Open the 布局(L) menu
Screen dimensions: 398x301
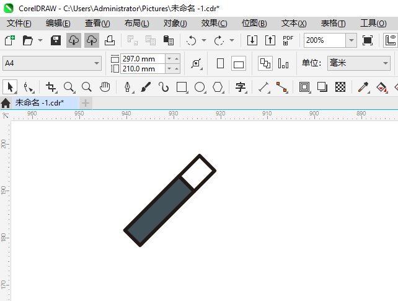[136, 24]
